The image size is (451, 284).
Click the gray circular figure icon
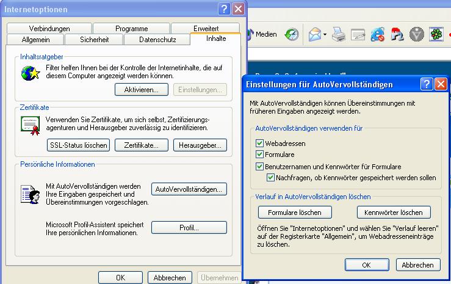pos(416,35)
